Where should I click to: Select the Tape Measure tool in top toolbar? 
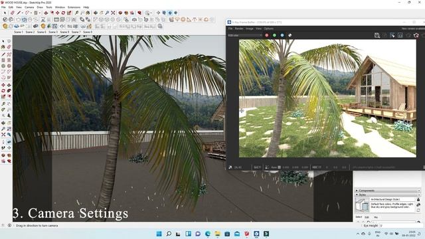click(76, 13)
